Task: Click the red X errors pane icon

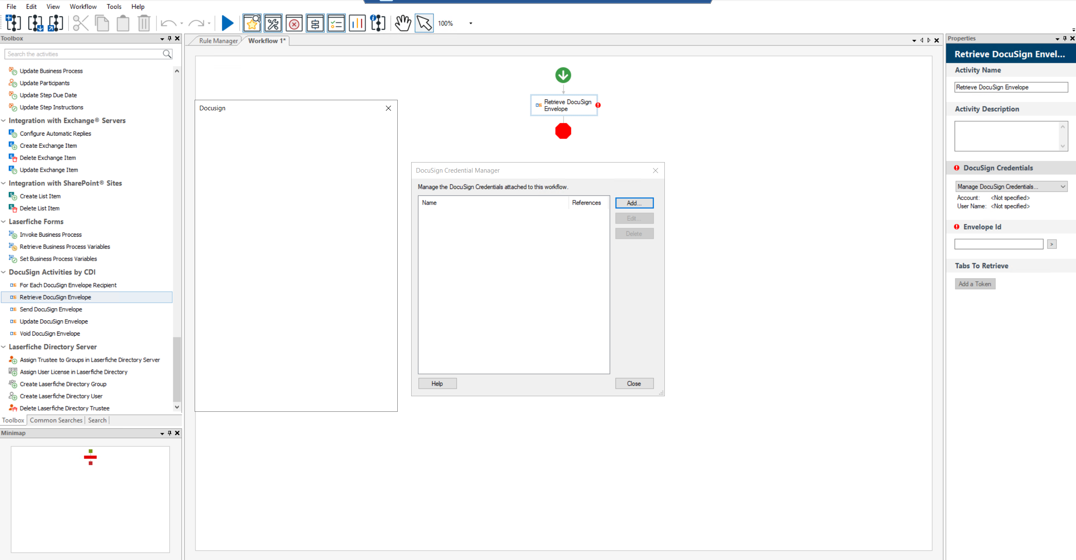Action: point(294,23)
